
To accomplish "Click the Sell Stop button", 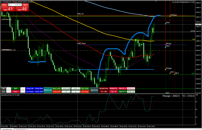I will pos(85,91).
